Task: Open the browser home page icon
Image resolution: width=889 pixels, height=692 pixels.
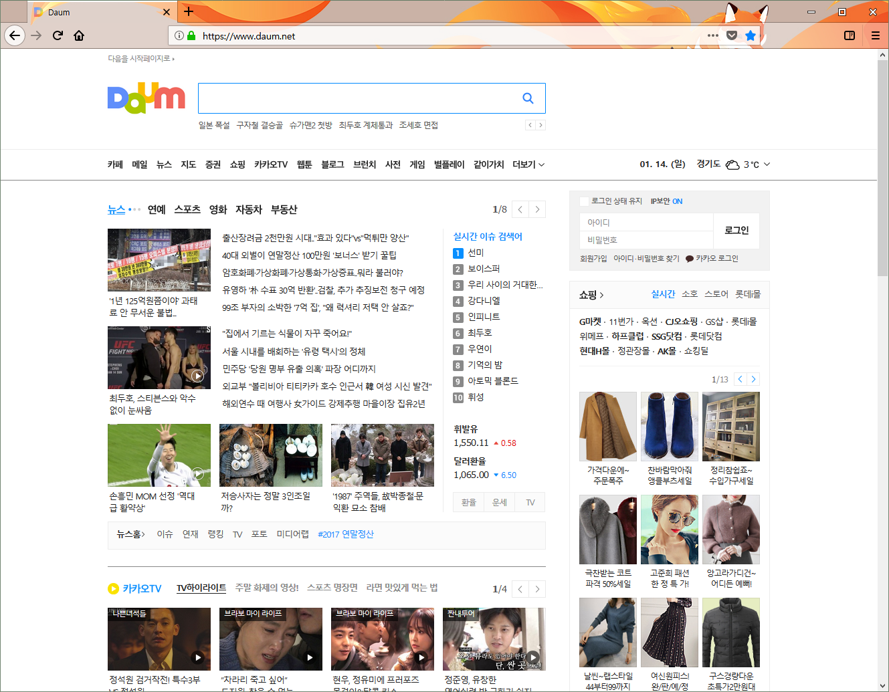Action: (79, 35)
